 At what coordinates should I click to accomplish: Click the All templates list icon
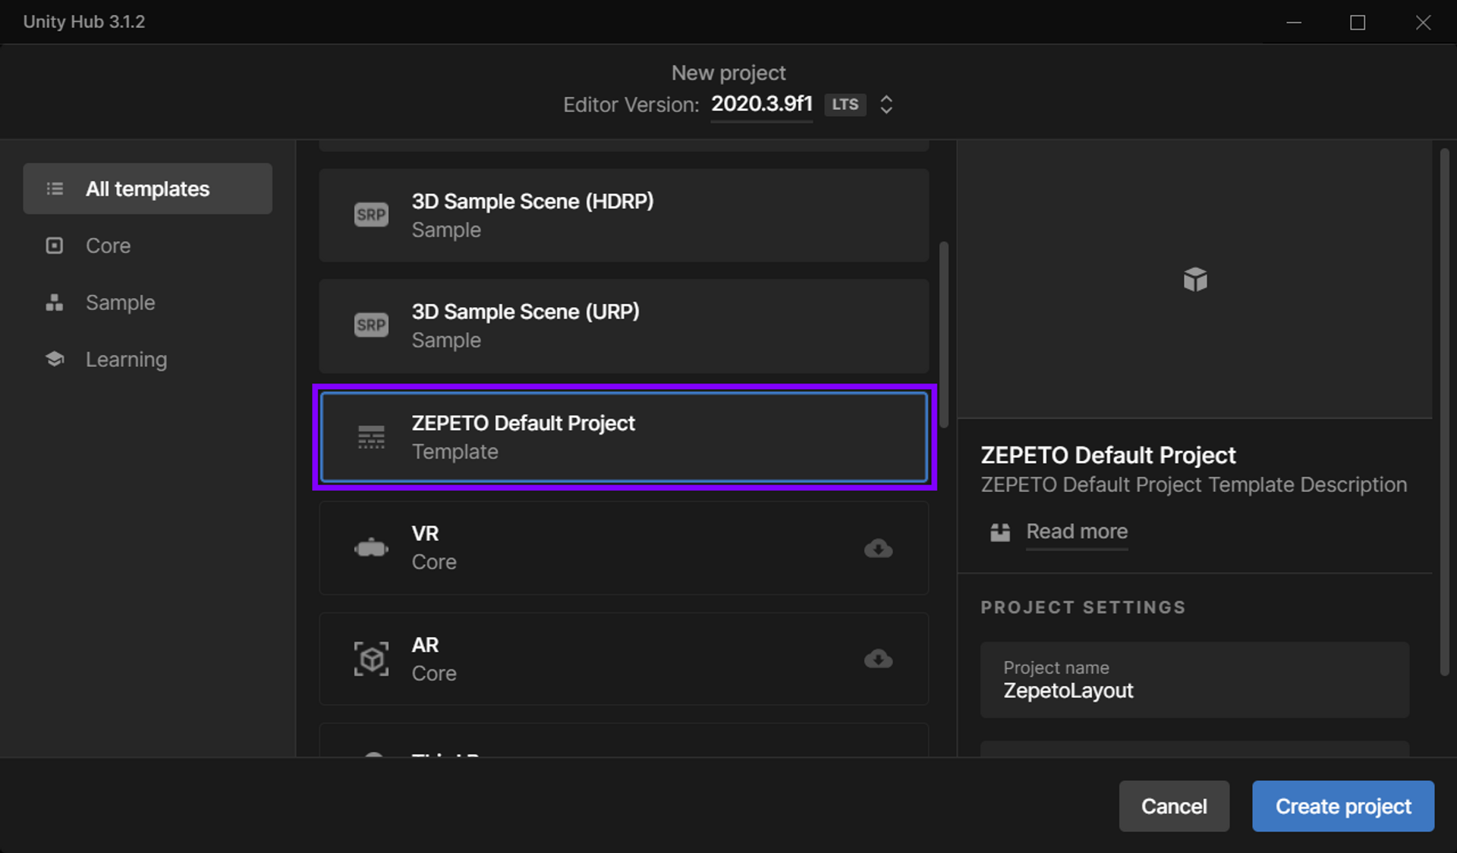point(55,189)
